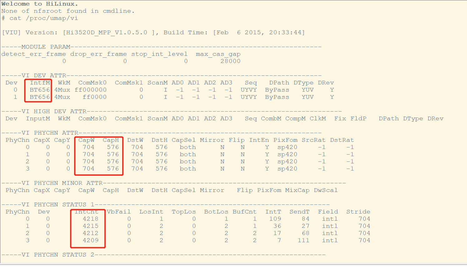Click the IntCnt value '4212'
Viewport: 467px width, 269px height.
(x=91, y=233)
